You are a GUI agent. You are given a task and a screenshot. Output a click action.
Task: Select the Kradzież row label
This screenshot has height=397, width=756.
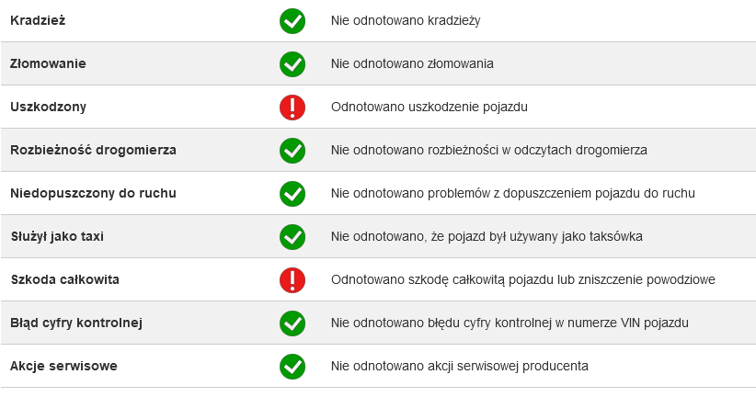[38, 21]
